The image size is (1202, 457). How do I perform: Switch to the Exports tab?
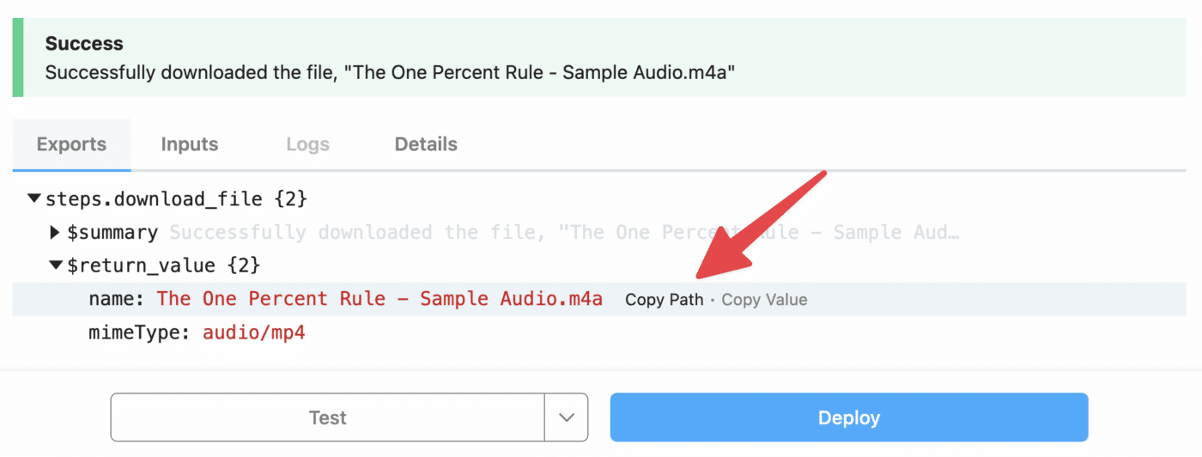(x=71, y=144)
